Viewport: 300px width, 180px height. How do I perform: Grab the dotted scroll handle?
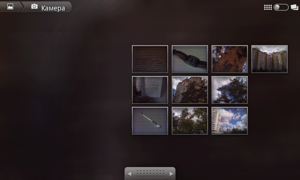click(x=150, y=174)
